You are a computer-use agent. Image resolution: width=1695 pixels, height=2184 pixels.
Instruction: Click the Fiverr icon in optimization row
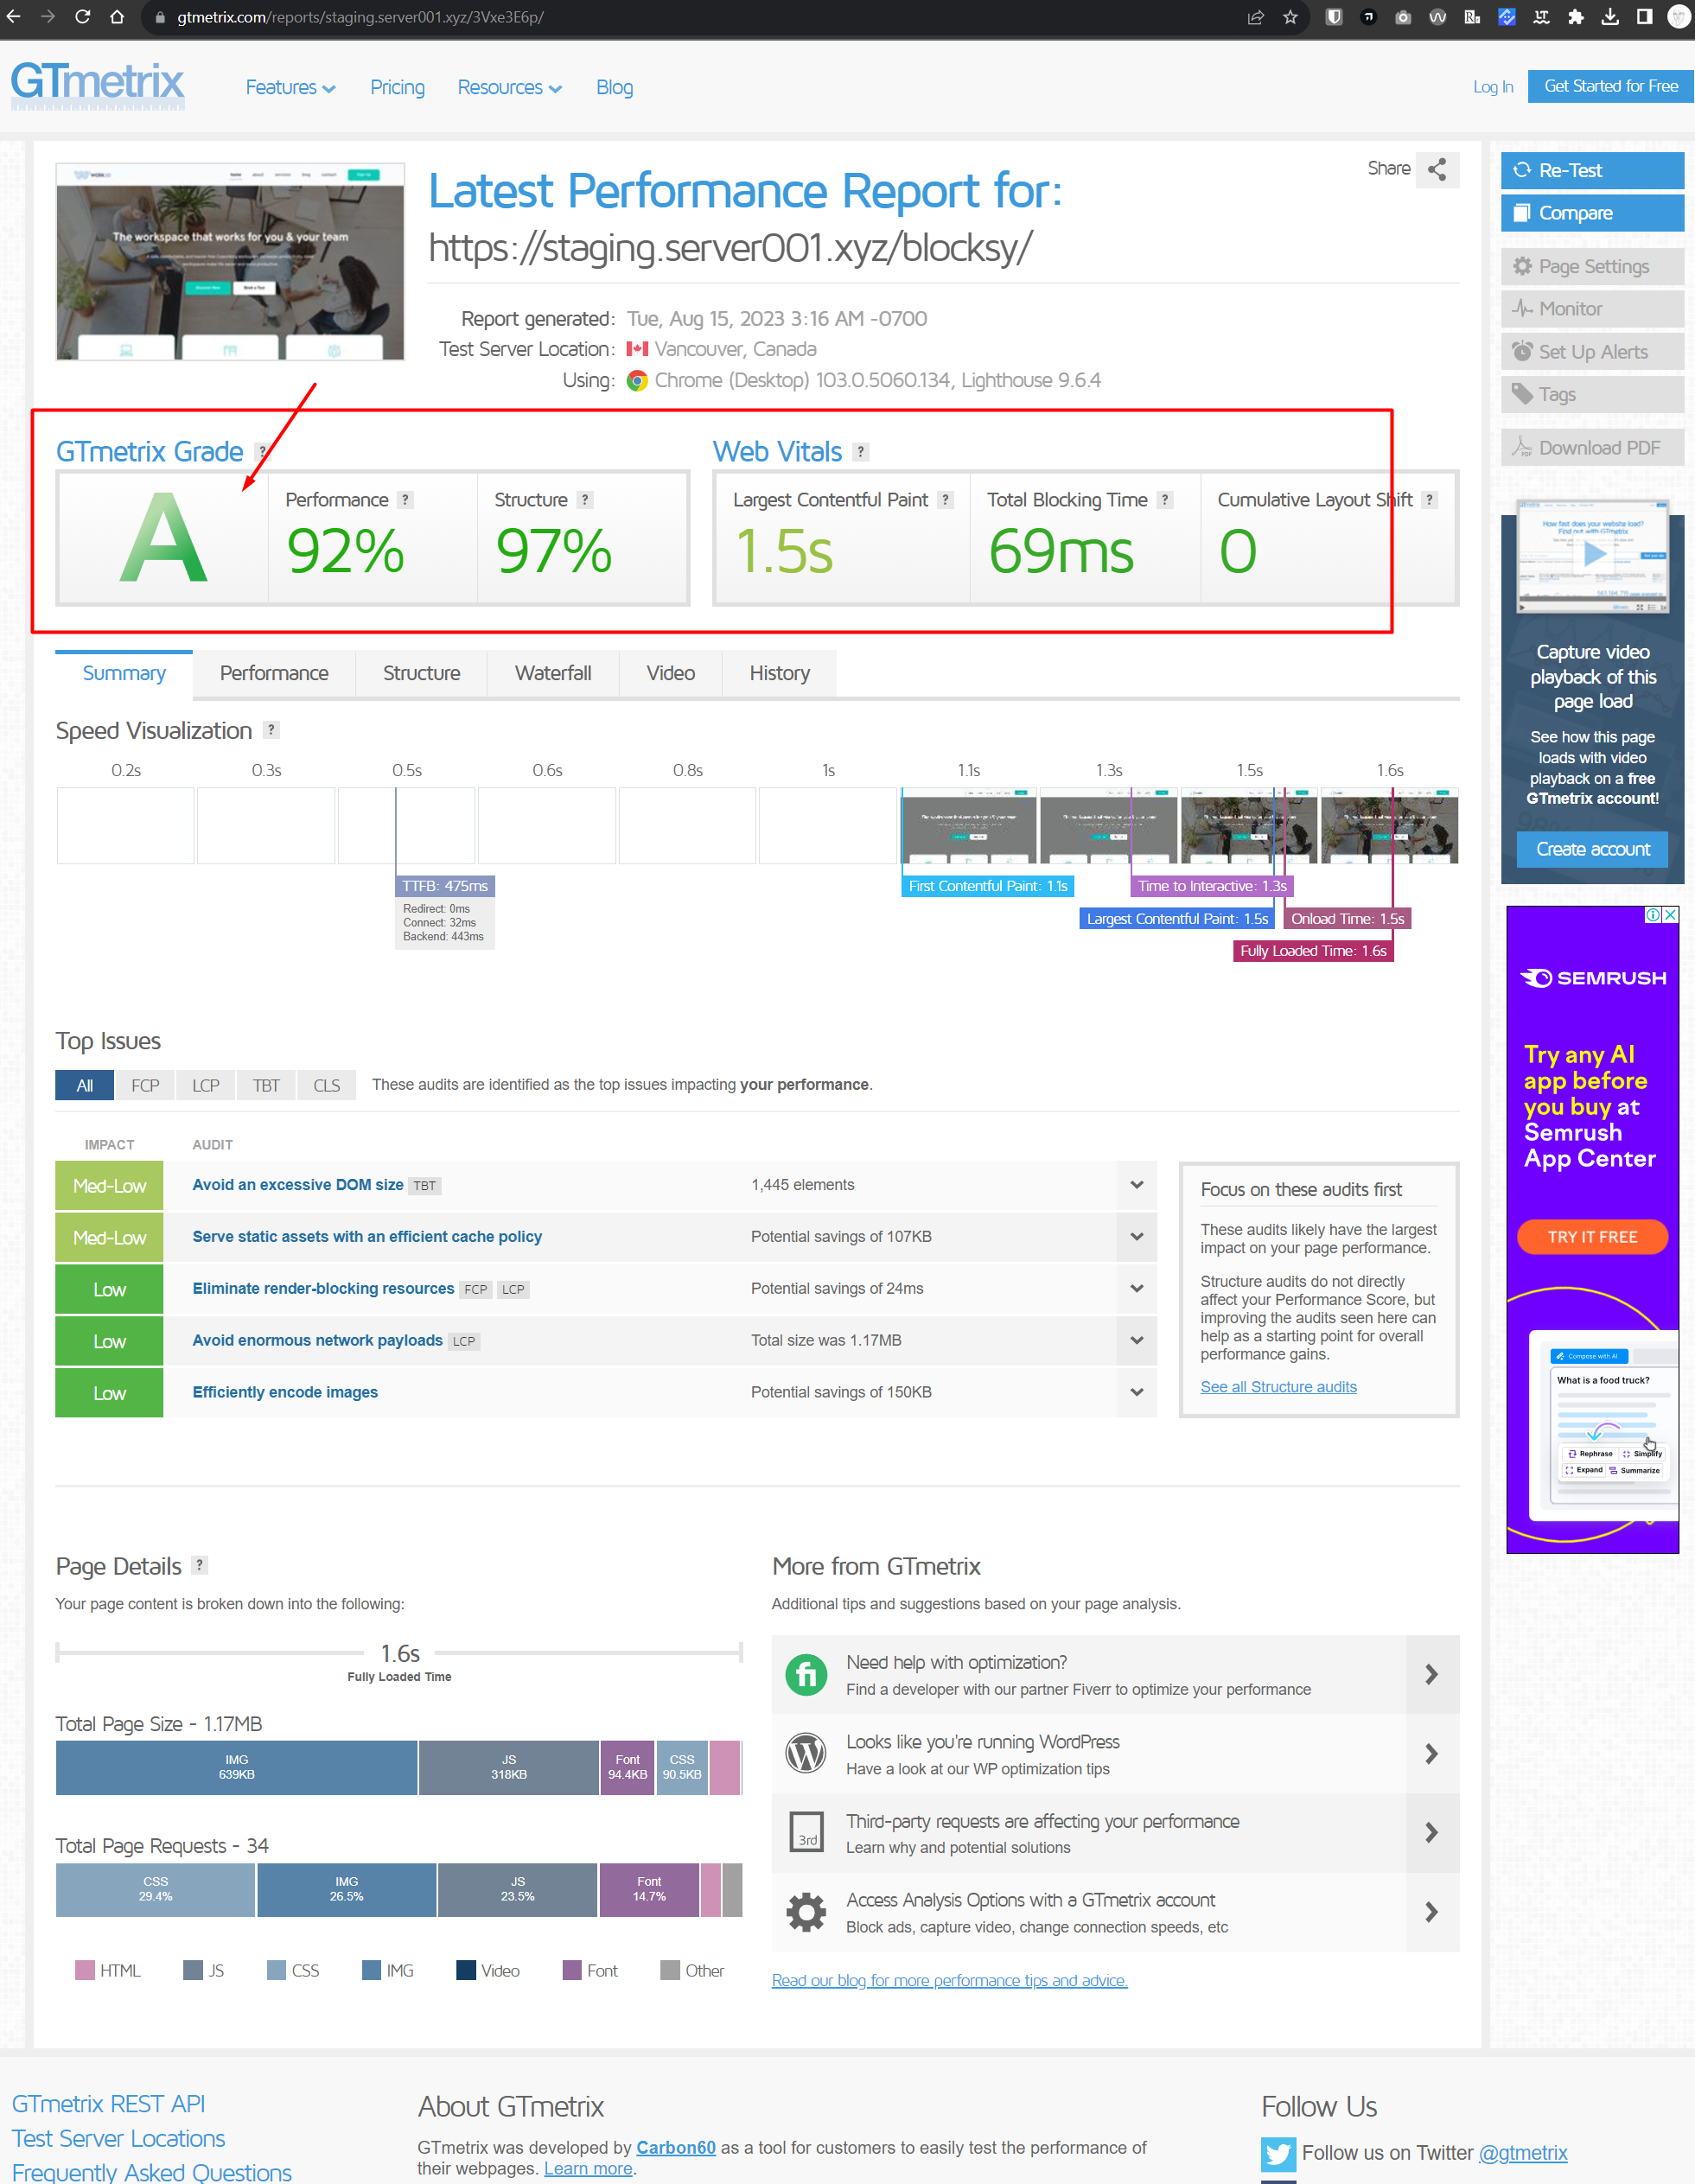pyautogui.click(x=806, y=1674)
